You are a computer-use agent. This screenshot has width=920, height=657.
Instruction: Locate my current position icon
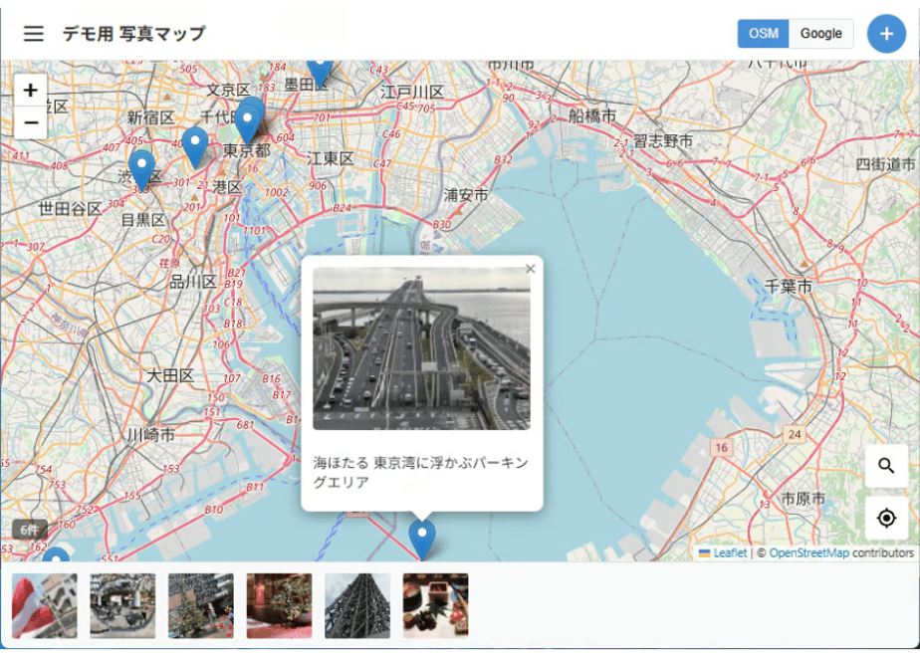[886, 518]
